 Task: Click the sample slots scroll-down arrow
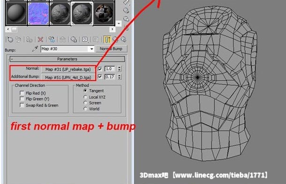point(119,24)
